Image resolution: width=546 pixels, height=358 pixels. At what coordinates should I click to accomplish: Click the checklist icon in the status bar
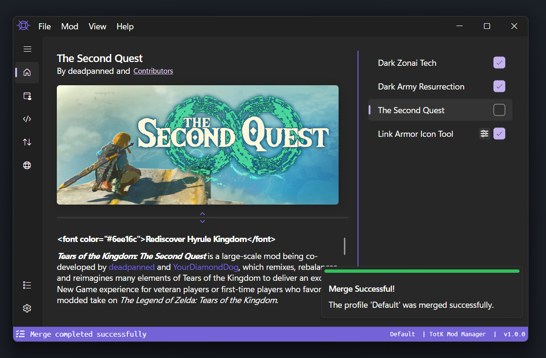20,334
